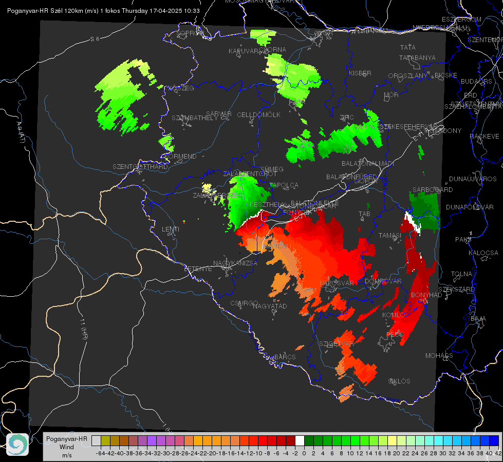Select the LETENYE label
The width and height of the screenshot is (503, 462).
point(198,269)
